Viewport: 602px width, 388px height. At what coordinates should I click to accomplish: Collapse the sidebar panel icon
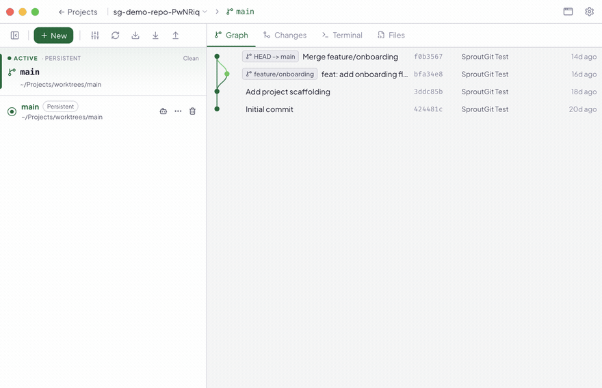click(14, 36)
